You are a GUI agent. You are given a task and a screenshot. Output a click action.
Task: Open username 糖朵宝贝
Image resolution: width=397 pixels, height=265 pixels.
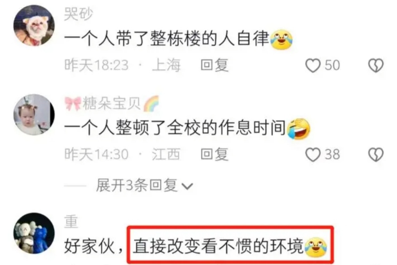112,103
